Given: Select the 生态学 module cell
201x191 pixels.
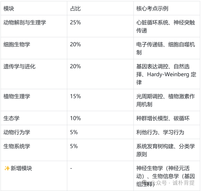Looking at the screenshot, I should [11, 118].
